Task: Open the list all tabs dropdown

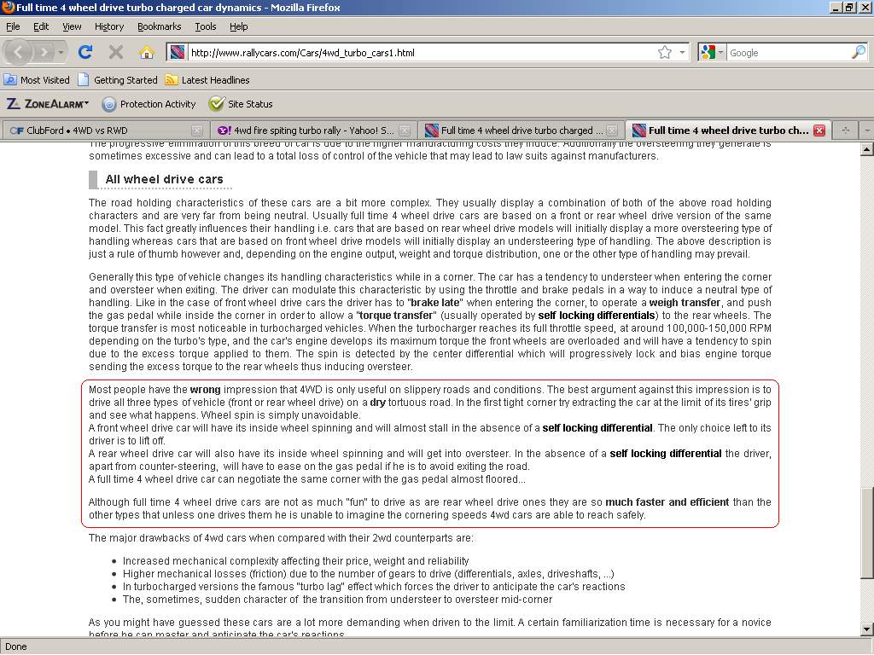Action: (x=866, y=130)
